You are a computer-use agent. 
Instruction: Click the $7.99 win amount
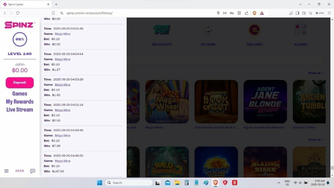coord(56,146)
